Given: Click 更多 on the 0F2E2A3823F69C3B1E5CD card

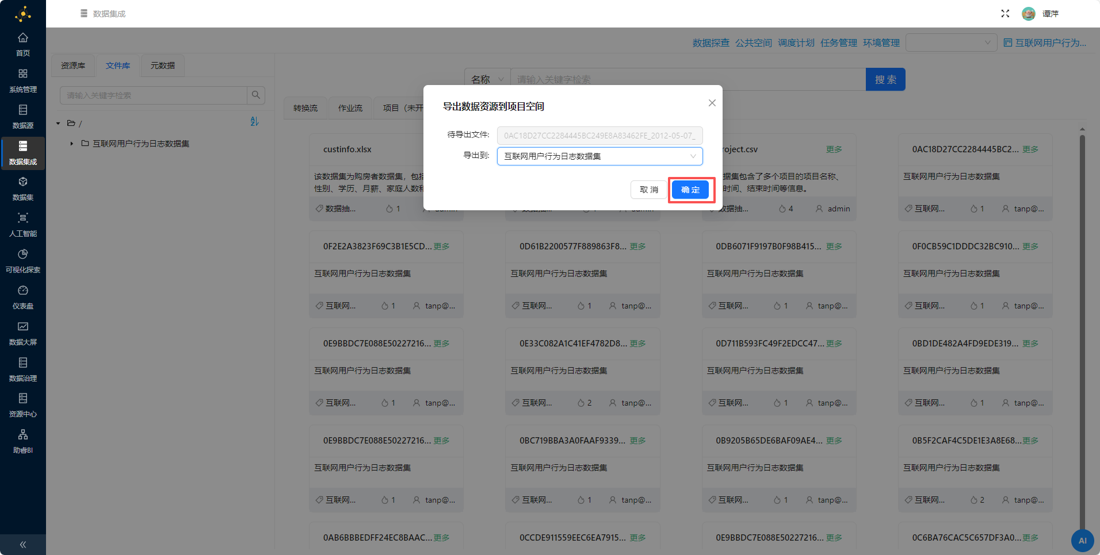Looking at the screenshot, I should coord(442,246).
